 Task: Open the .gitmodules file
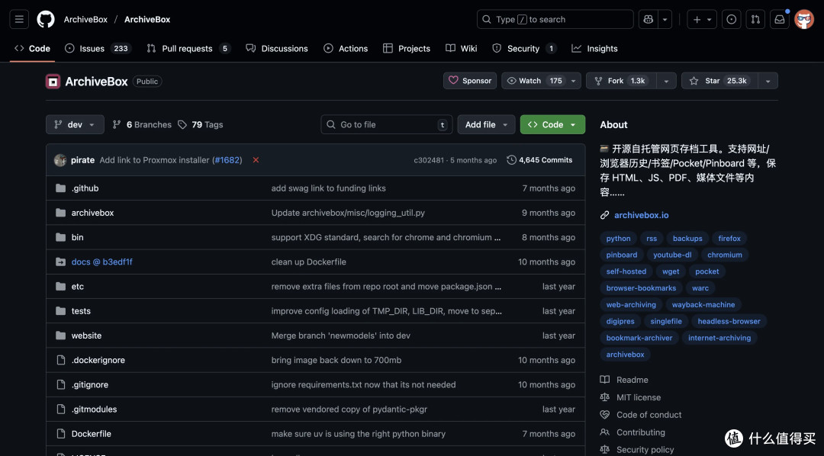(x=94, y=409)
